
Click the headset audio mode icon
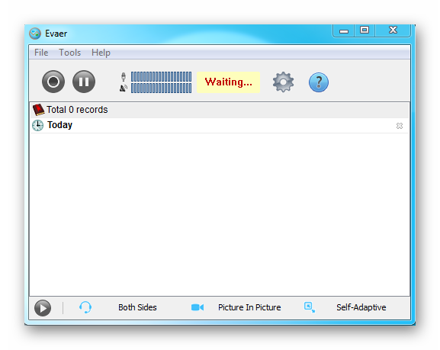point(85,307)
